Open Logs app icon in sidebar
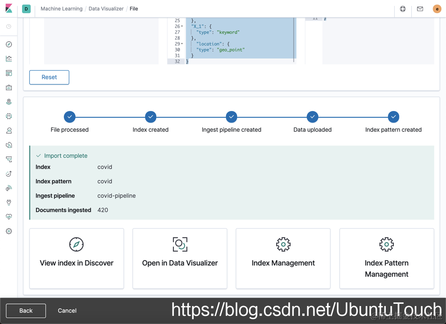Image resolution: width=446 pixels, height=324 pixels. click(9, 145)
